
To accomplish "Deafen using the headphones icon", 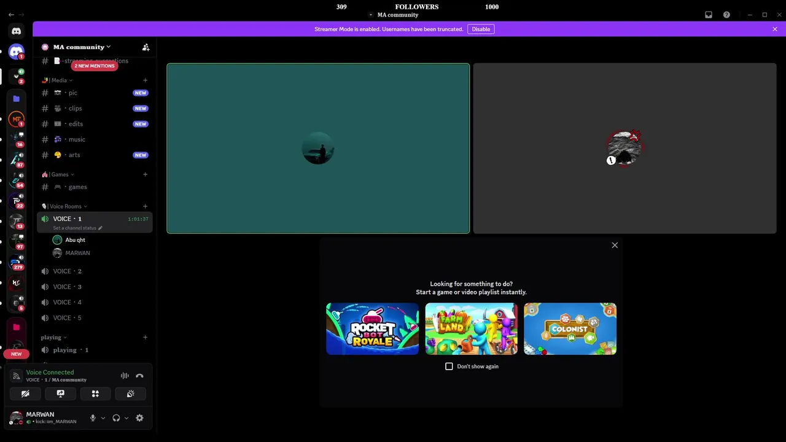I will pyautogui.click(x=116, y=418).
